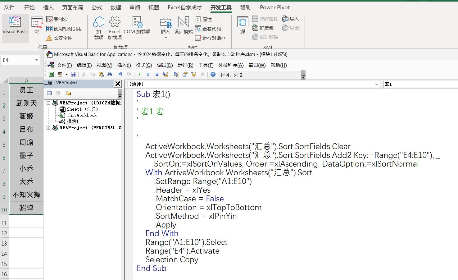Toggle Design Mode (设计模式) in ribbon
This screenshot has height=280, width=458.
pos(183,25)
